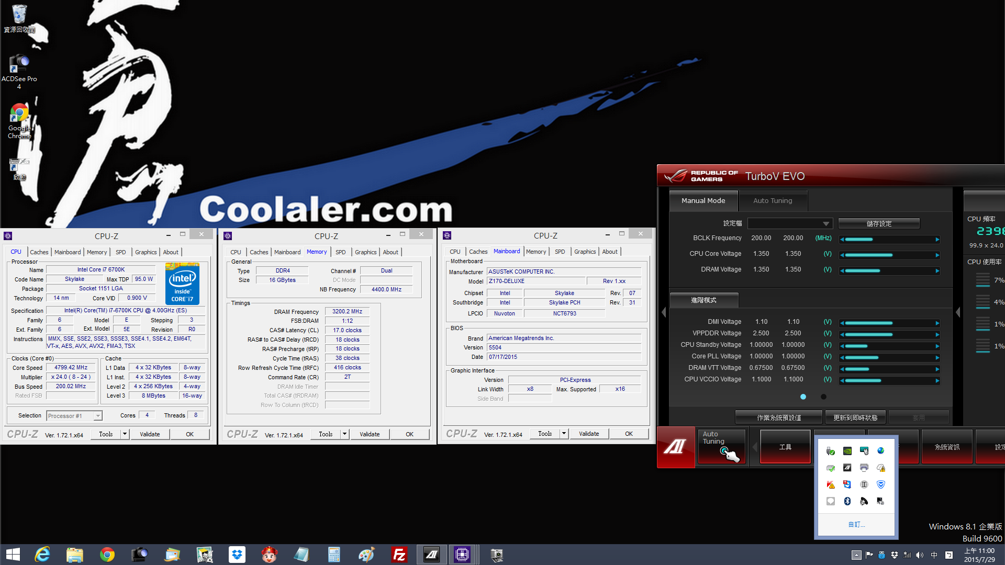Switch to Auto Tuning tab in TurboV

pyautogui.click(x=773, y=201)
